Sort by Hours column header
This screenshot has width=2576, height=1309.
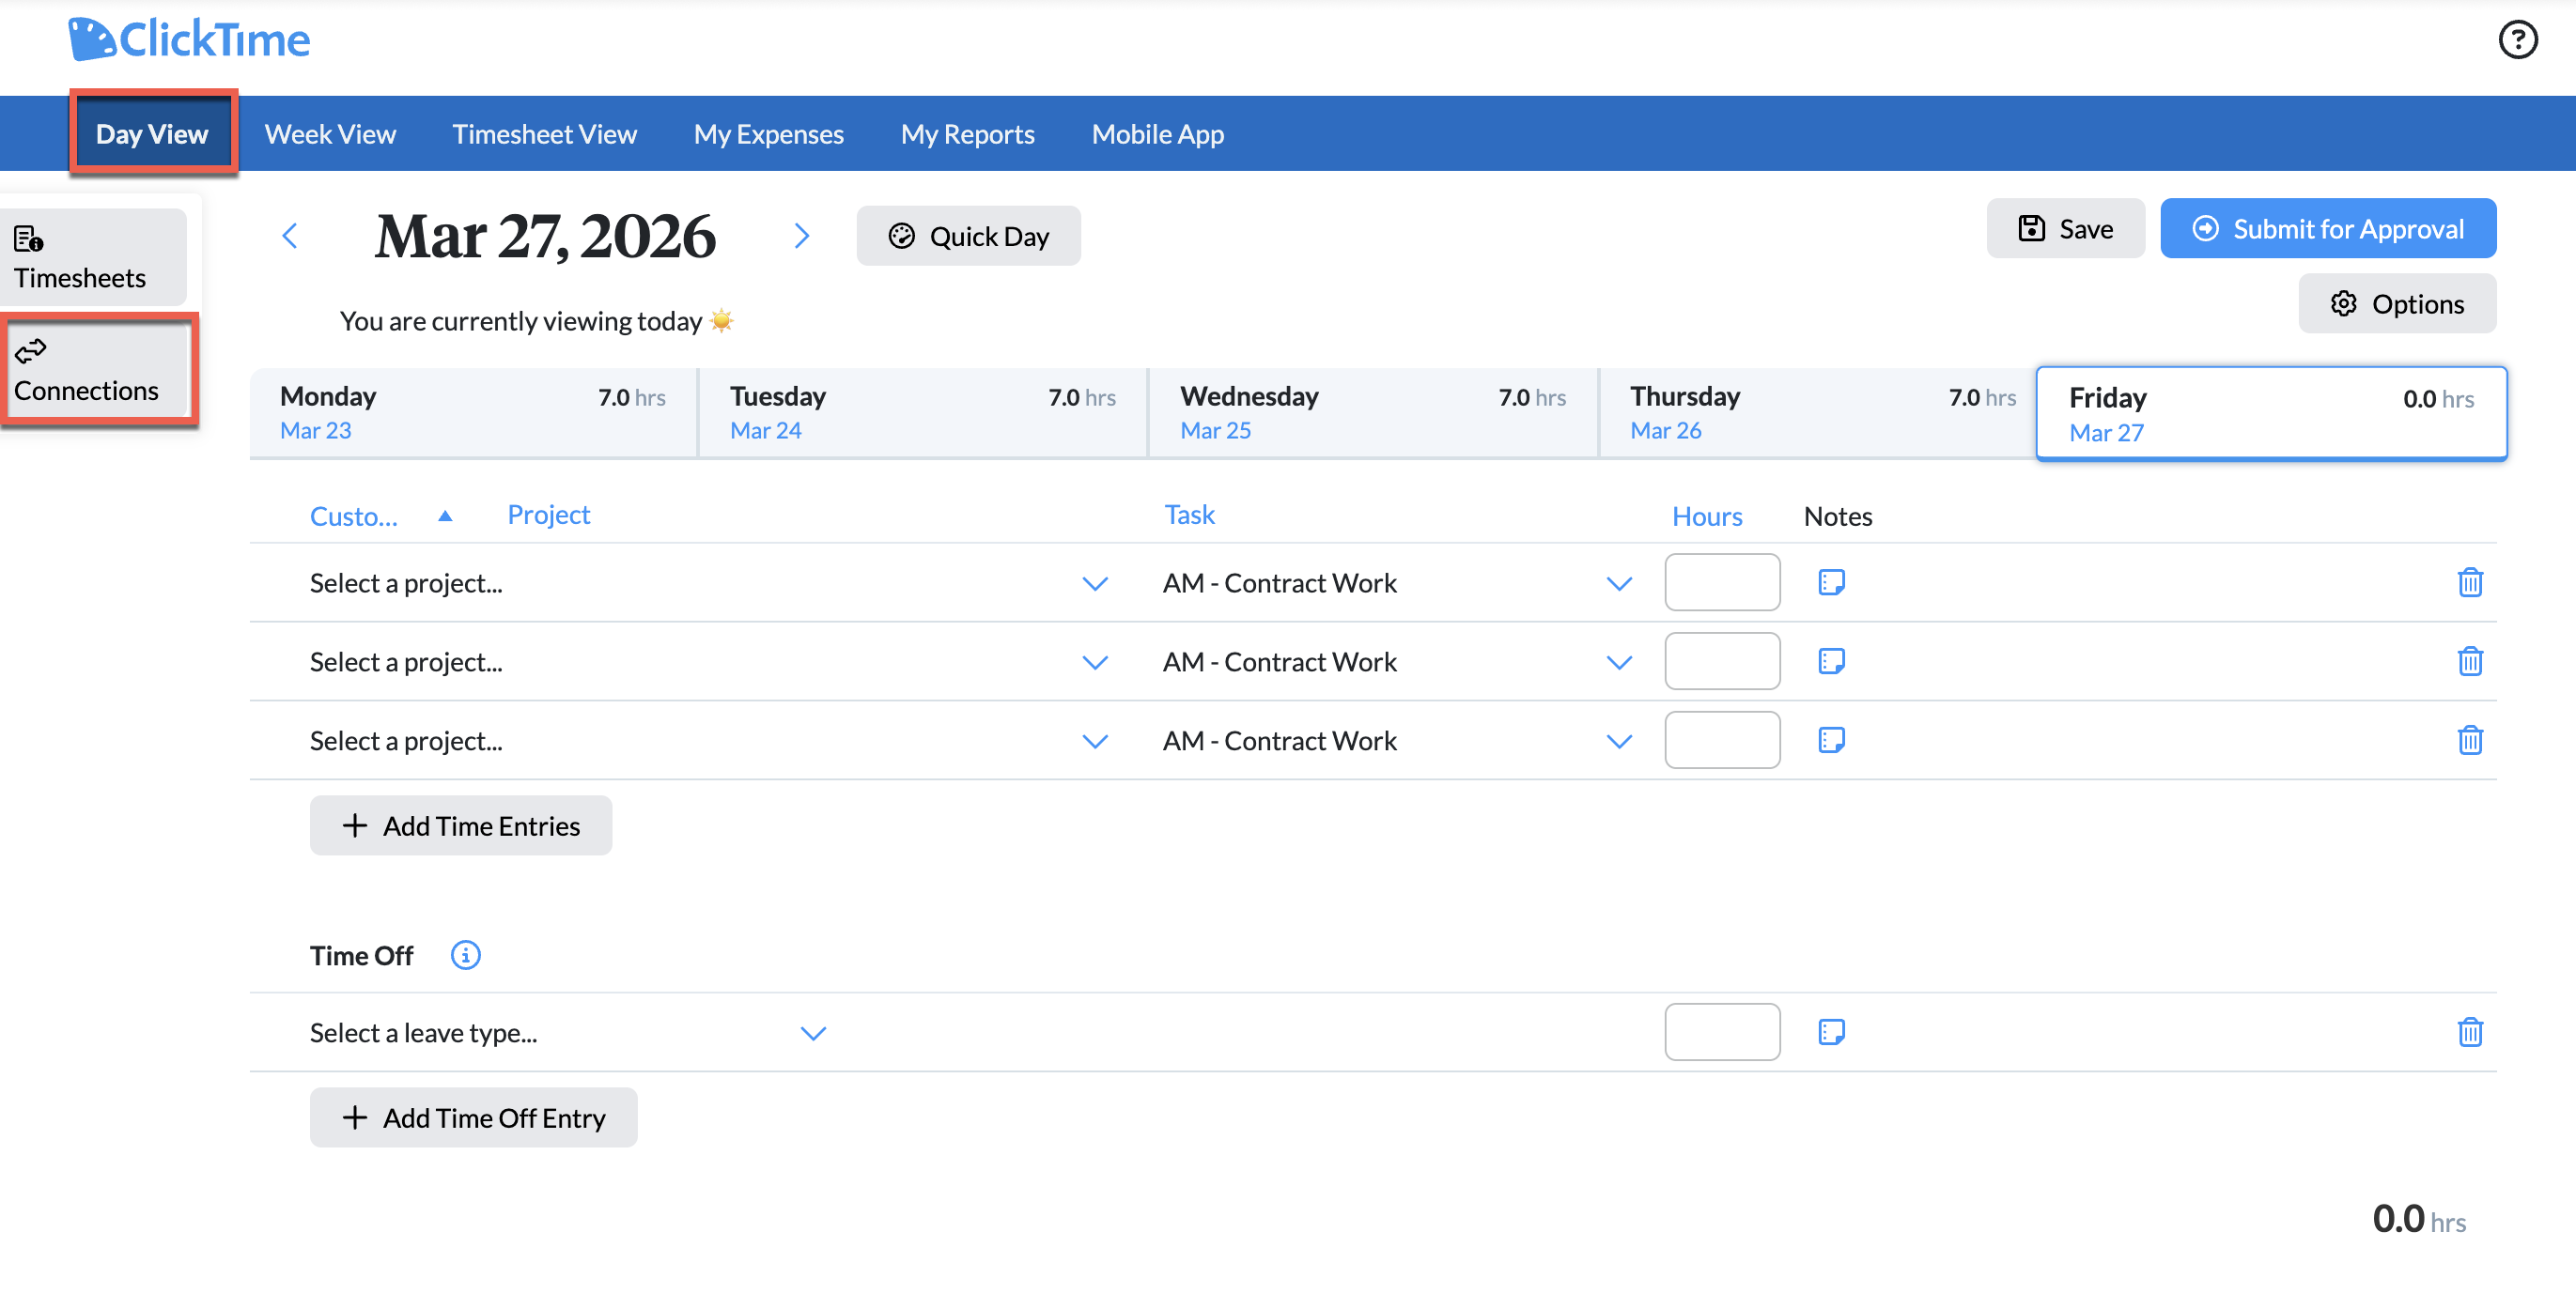point(1706,516)
